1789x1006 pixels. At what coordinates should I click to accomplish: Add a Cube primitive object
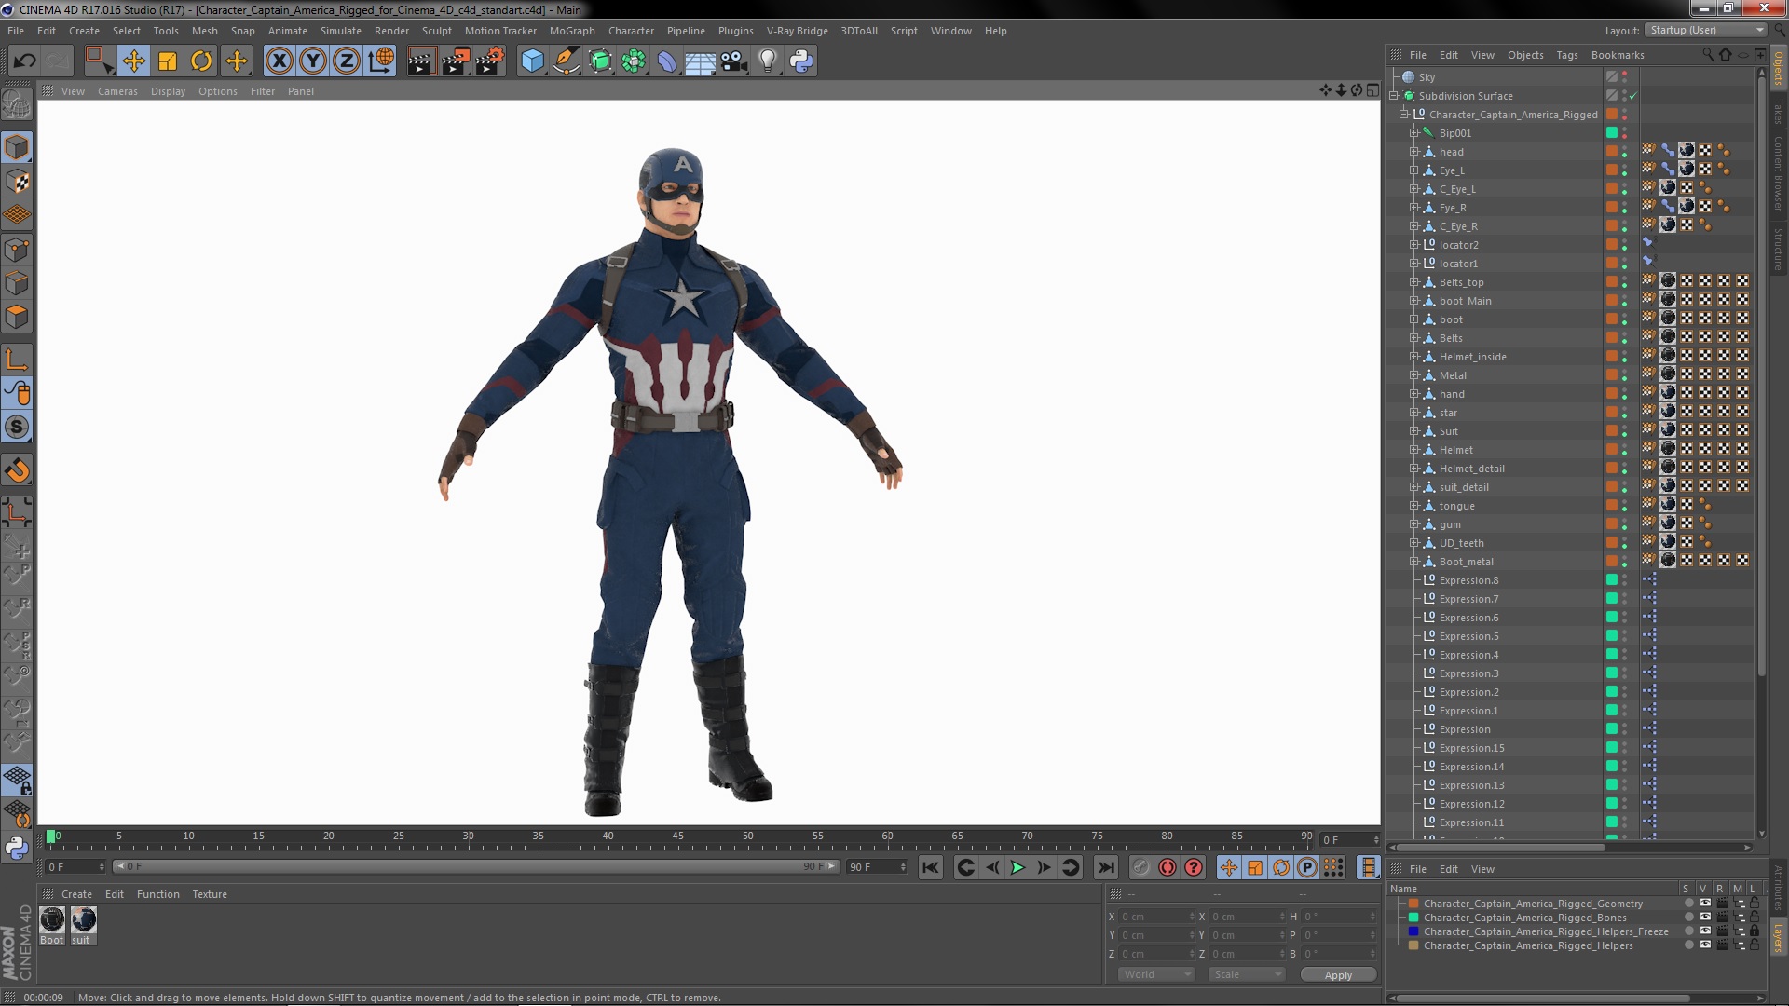pos(532,61)
